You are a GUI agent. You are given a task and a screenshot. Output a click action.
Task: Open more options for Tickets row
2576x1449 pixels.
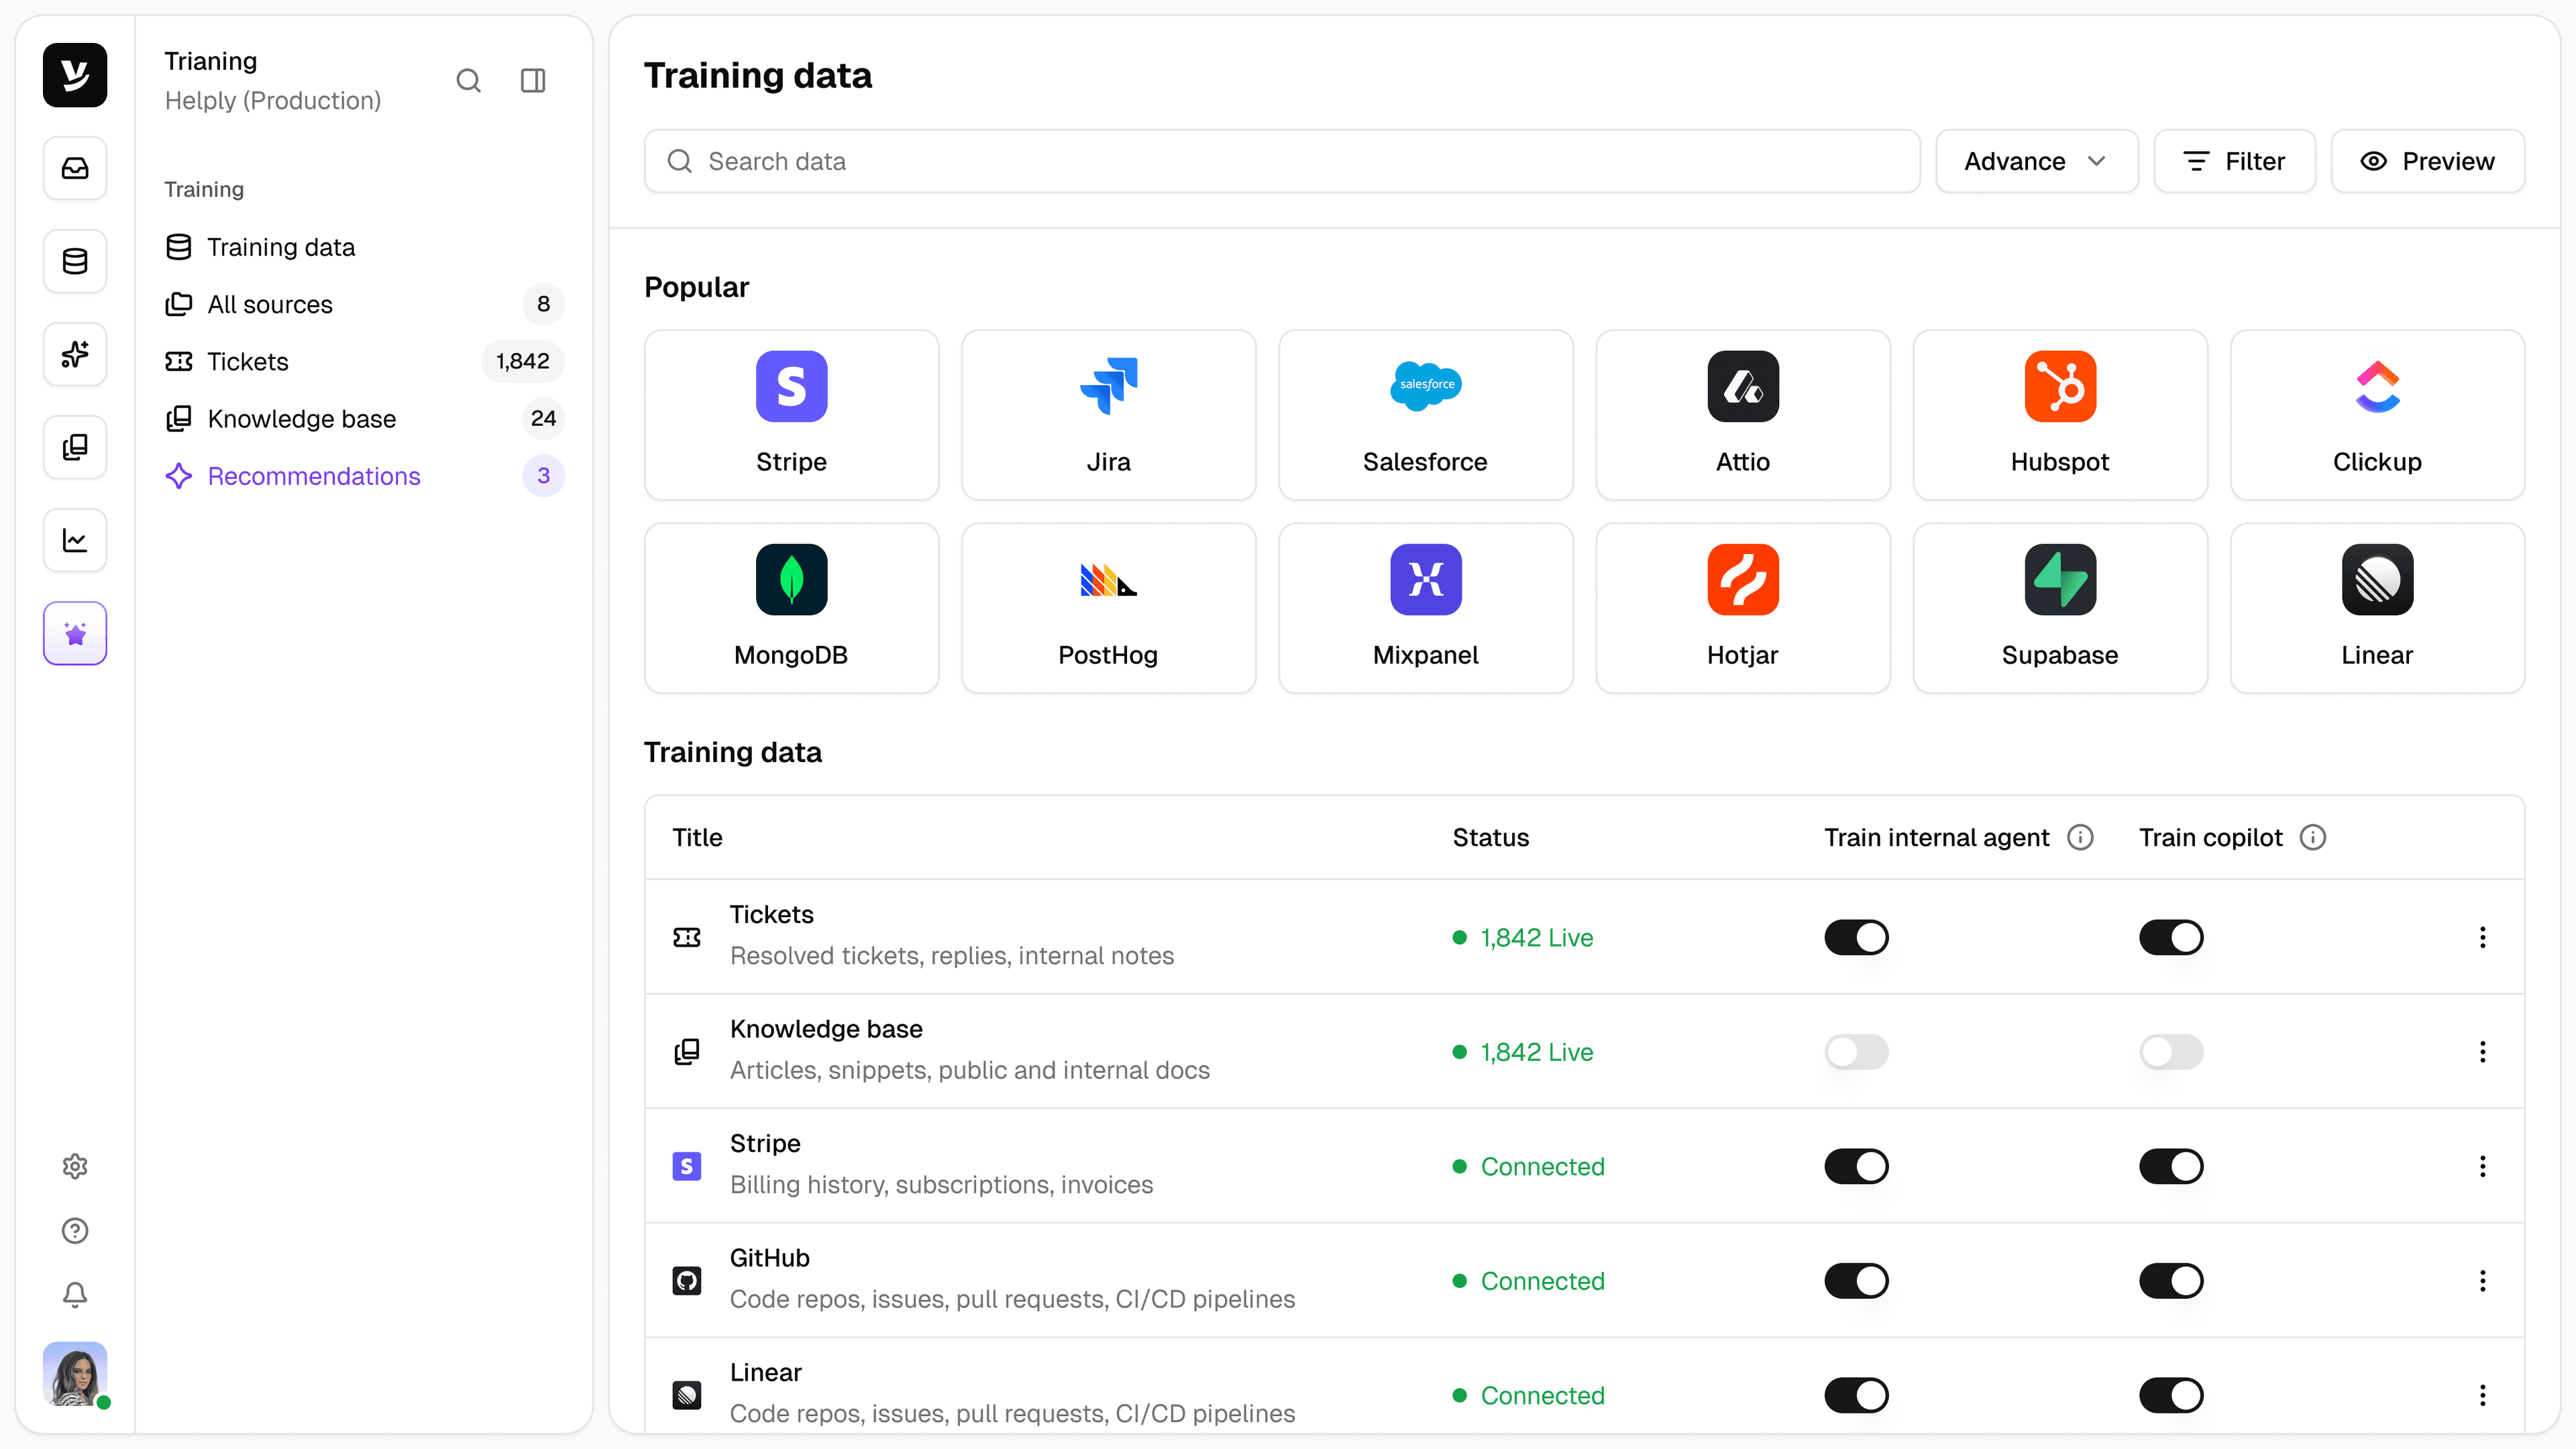(2482, 937)
